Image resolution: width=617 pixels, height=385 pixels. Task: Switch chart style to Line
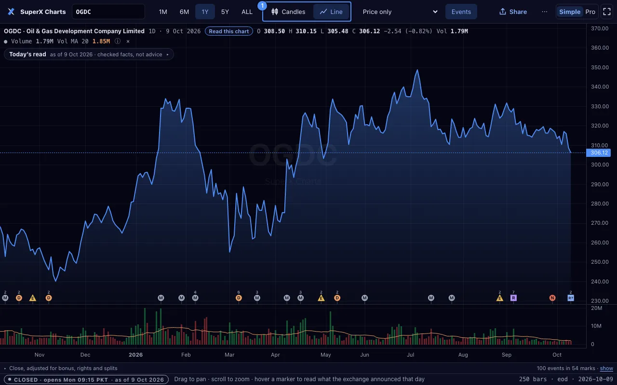pyautogui.click(x=331, y=12)
